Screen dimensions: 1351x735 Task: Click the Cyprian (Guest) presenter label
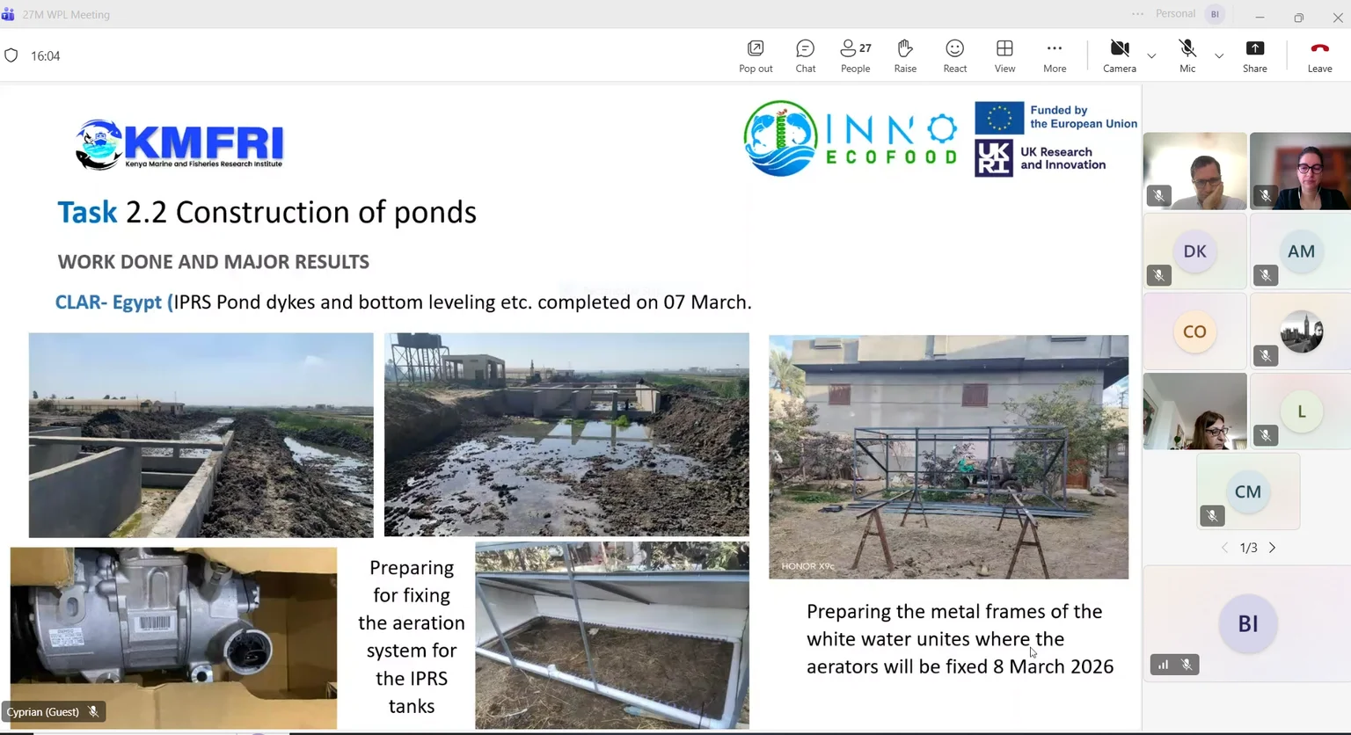[53, 711]
